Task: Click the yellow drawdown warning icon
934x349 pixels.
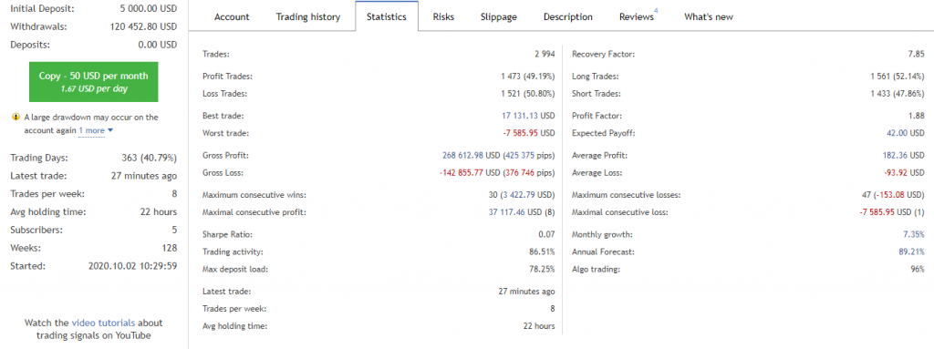Action: click(16, 118)
